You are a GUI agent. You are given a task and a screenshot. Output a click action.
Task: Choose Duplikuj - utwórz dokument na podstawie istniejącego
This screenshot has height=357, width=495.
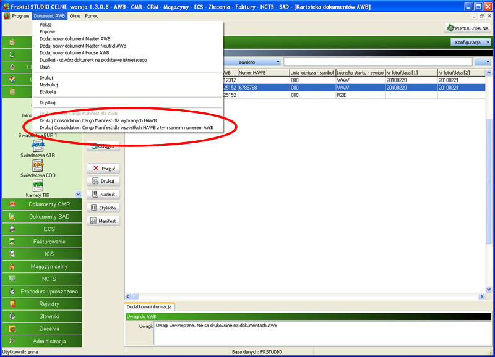(128, 60)
